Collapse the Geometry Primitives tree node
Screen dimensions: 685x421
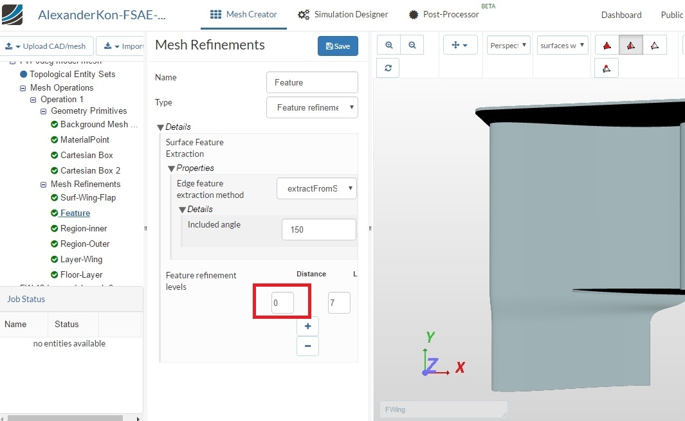(x=43, y=111)
